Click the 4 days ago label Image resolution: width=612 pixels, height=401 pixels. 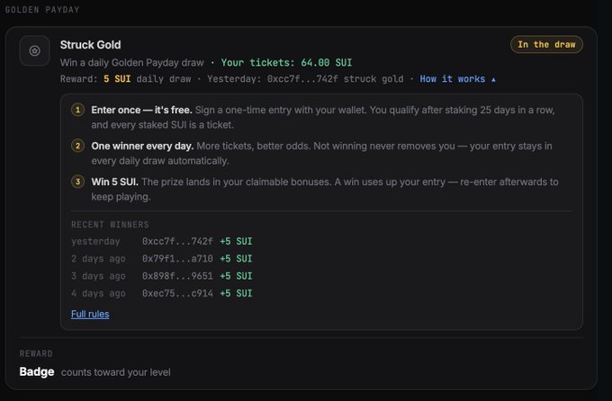(x=98, y=293)
